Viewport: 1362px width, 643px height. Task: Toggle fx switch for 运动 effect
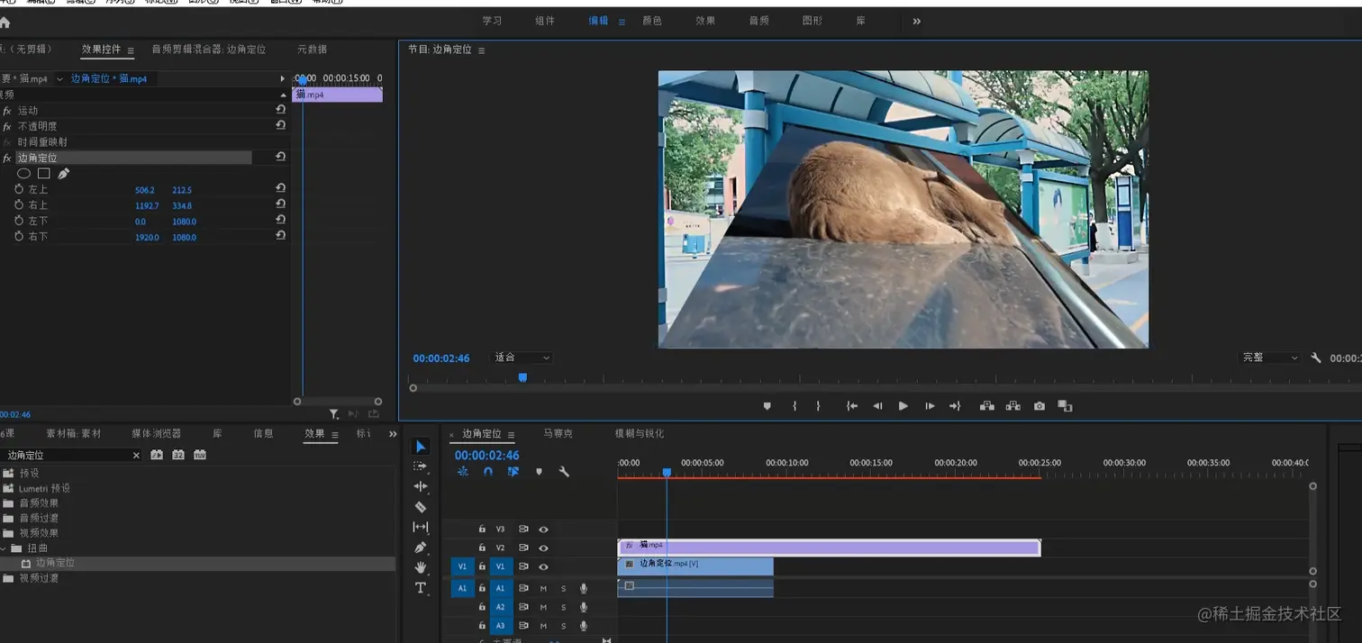coord(7,111)
